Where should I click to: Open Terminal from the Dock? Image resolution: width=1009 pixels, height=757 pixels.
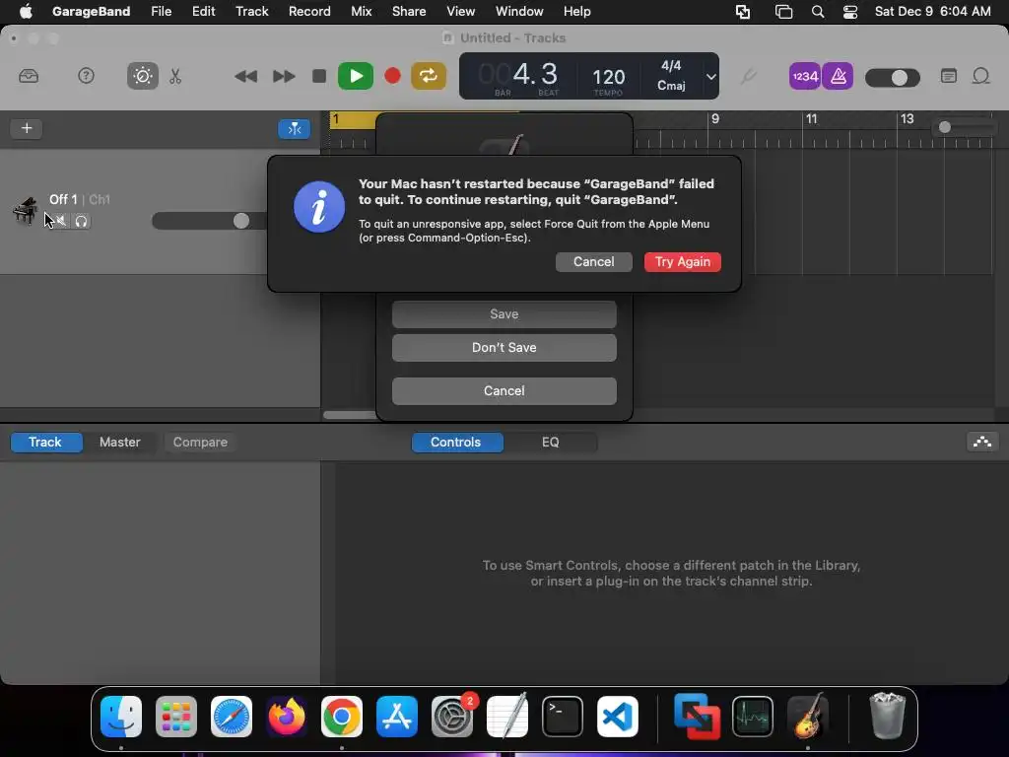[x=563, y=717]
